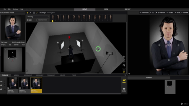Open the Settings menu
Image resolution: width=189 pixels, height=106 pixels.
(x=15, y=9)
